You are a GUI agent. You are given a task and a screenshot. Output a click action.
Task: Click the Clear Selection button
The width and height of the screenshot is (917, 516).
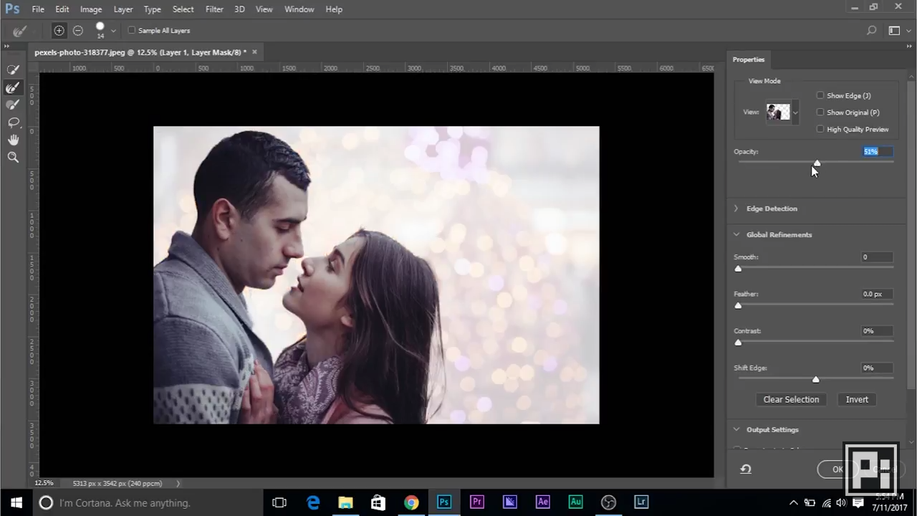coord(791,400)
